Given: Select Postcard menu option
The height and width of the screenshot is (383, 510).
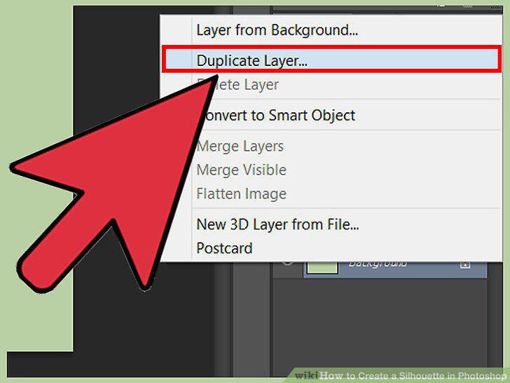Looking at the screenshot, I should pyautogui.click(x=331, y=248).
